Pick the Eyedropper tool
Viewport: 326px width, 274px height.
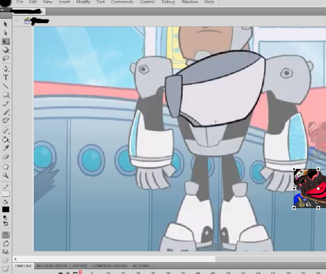6,147
